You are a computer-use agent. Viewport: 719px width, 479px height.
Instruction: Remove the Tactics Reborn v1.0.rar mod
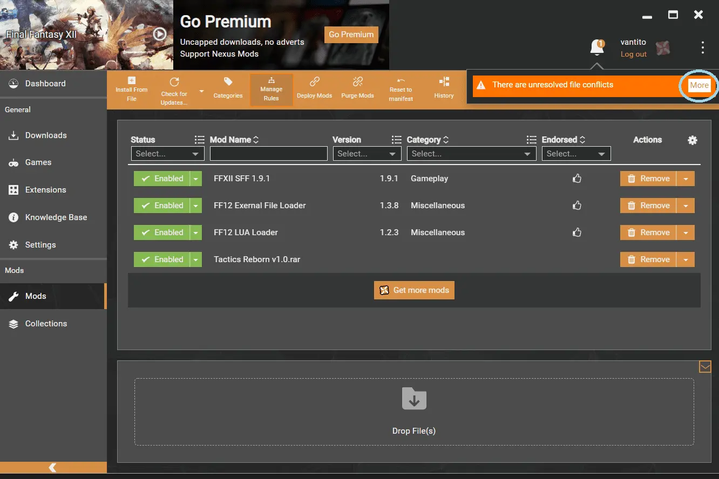point(648,259)
